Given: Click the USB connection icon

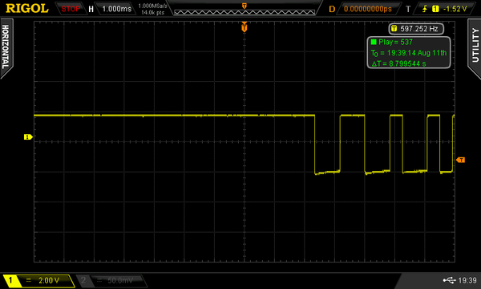Looking at the screenshot, I should click(x=449, y=280).
